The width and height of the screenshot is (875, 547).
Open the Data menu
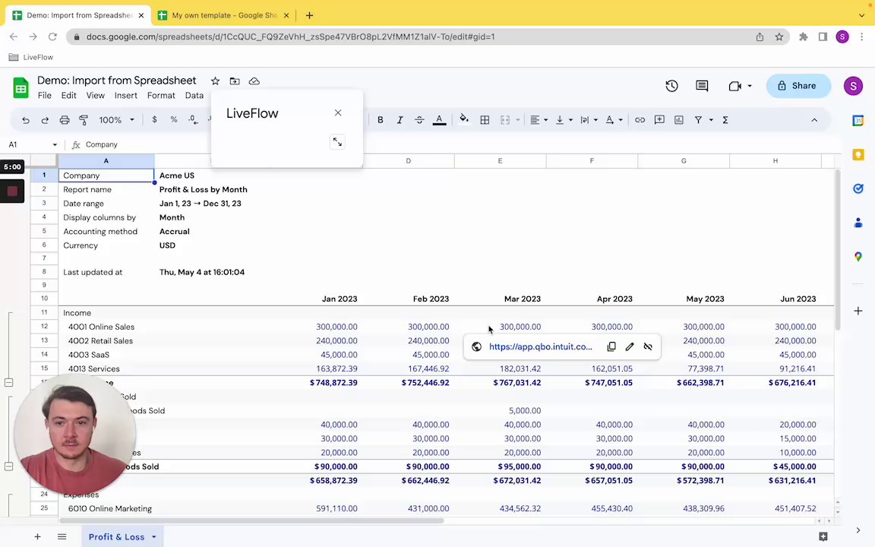(x=194, y=96)
